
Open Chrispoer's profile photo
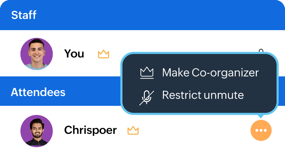click(37, 130)
